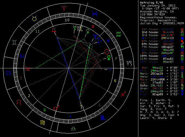
Task: Click the red Asc label on horizon
Action: (27, 69)
